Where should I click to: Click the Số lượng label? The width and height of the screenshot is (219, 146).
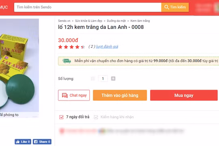[x=66, y=79]
